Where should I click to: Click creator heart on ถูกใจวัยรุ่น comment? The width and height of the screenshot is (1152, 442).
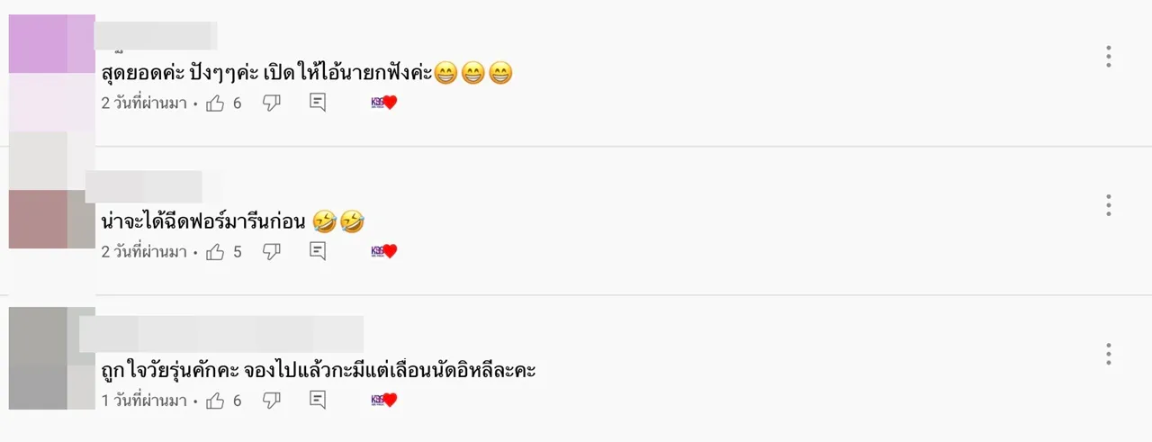coord(384,401)
